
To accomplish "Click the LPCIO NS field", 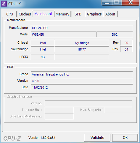I will click(43, 57).
